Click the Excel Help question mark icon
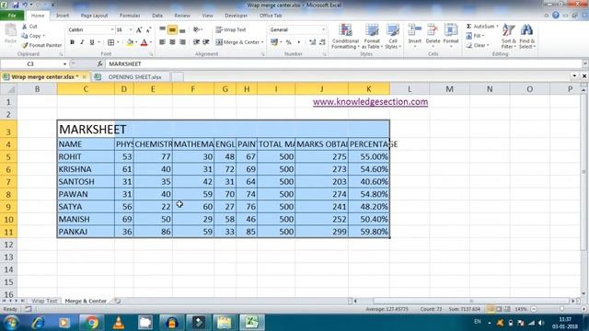This screenshot has height=331, width=589. (556, 16)
